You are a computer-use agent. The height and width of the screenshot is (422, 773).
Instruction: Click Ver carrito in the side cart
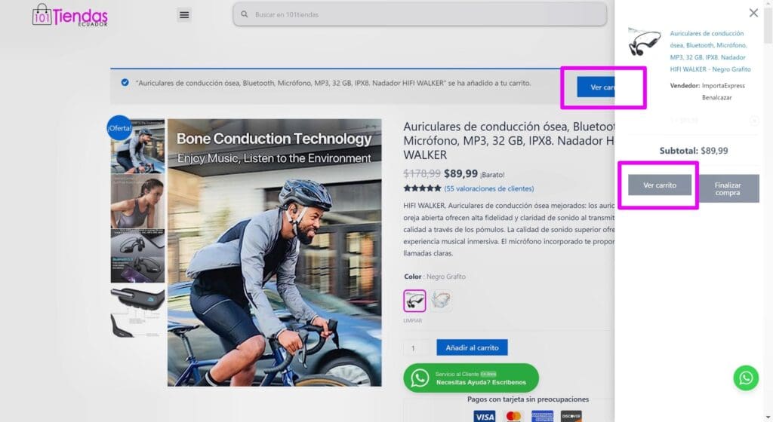[660, 185]
